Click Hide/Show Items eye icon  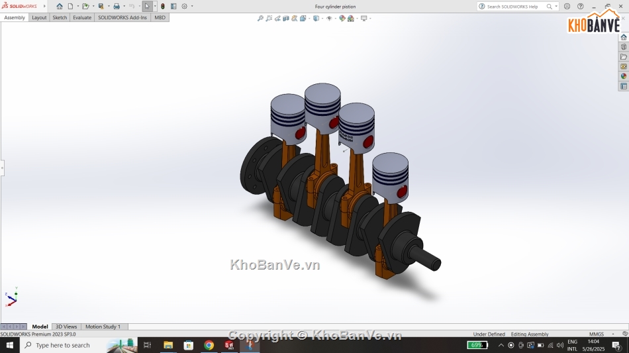[x=329, y=18]
